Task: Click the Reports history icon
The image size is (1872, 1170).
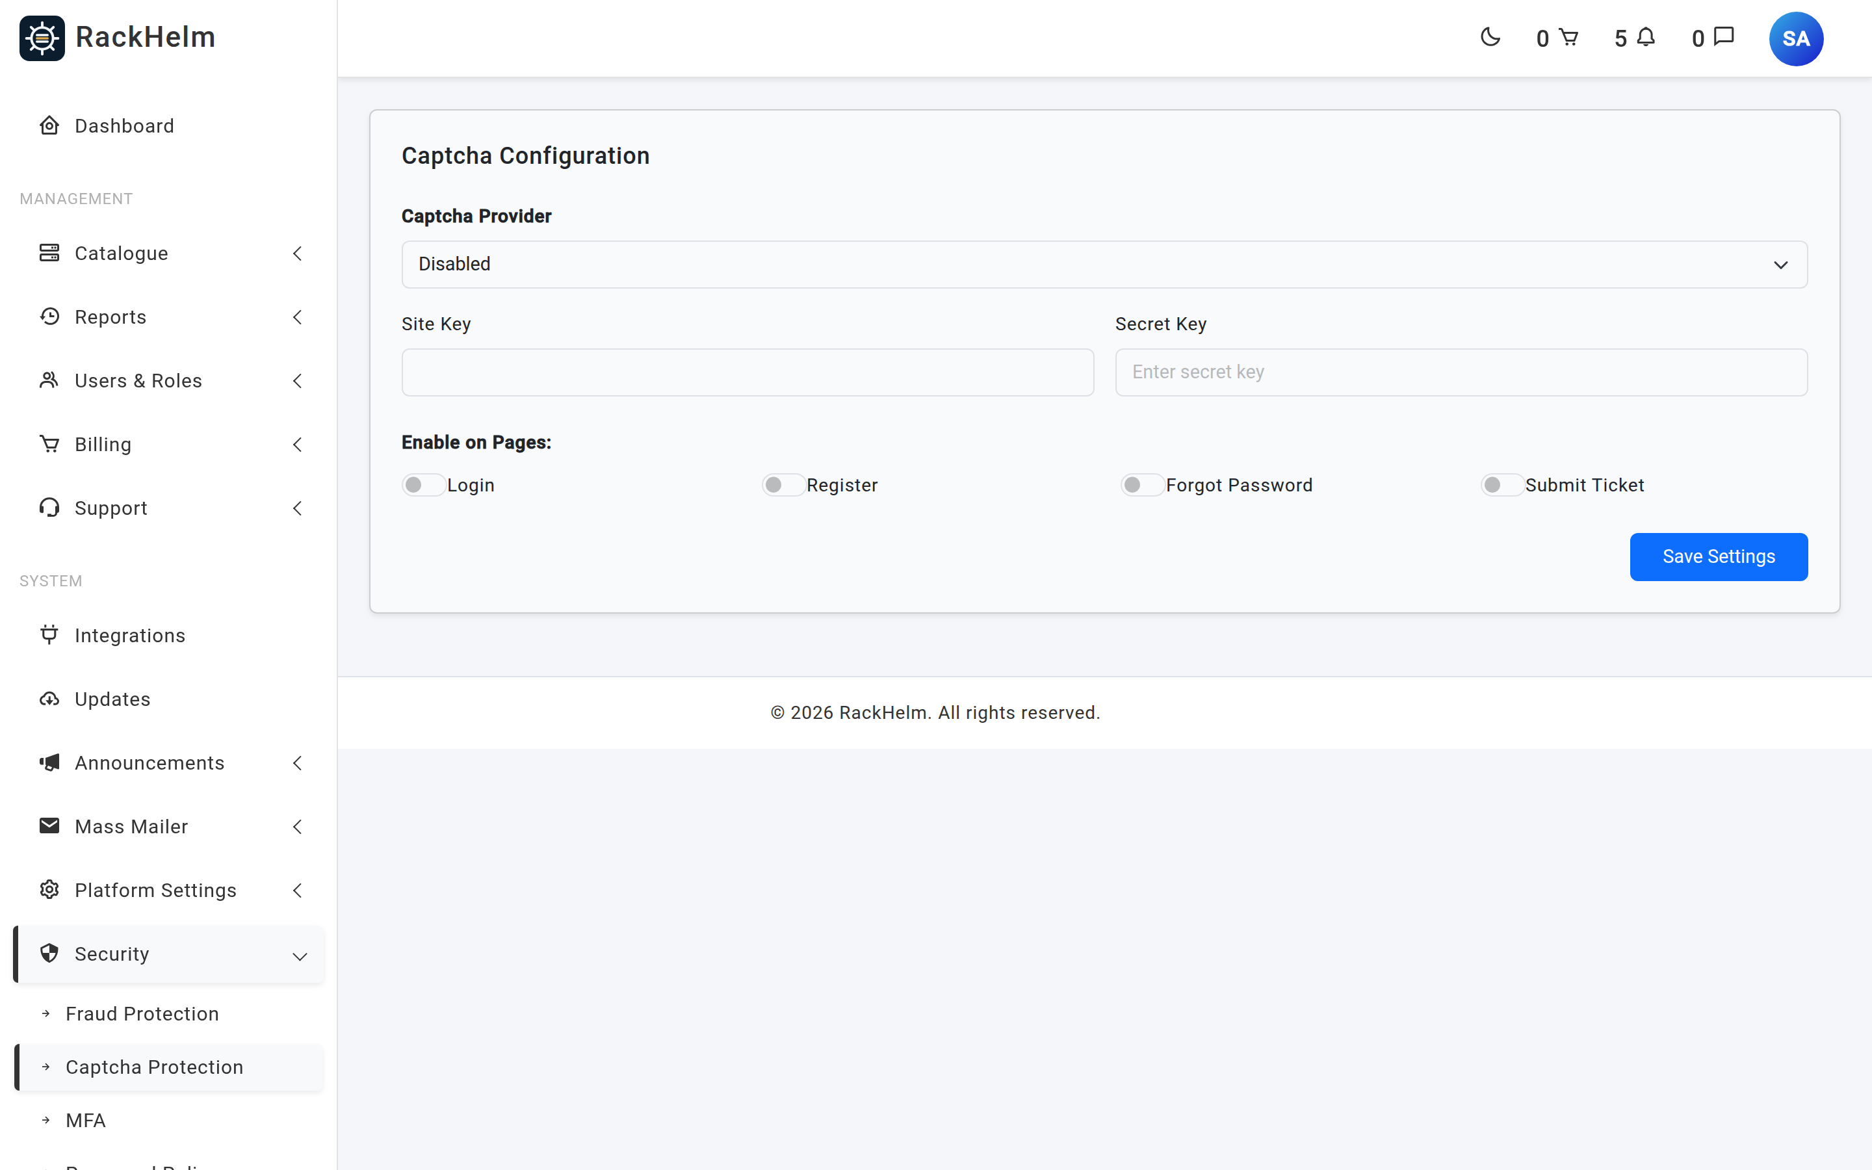Action: 49,317
